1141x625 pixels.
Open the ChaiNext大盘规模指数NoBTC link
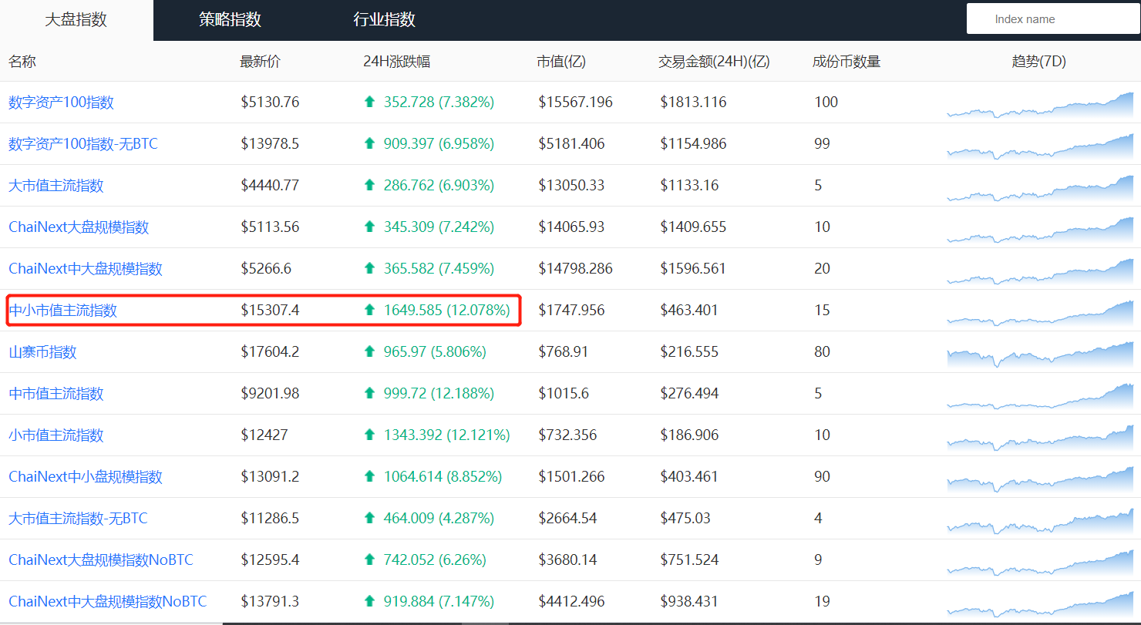coord(101,560)
